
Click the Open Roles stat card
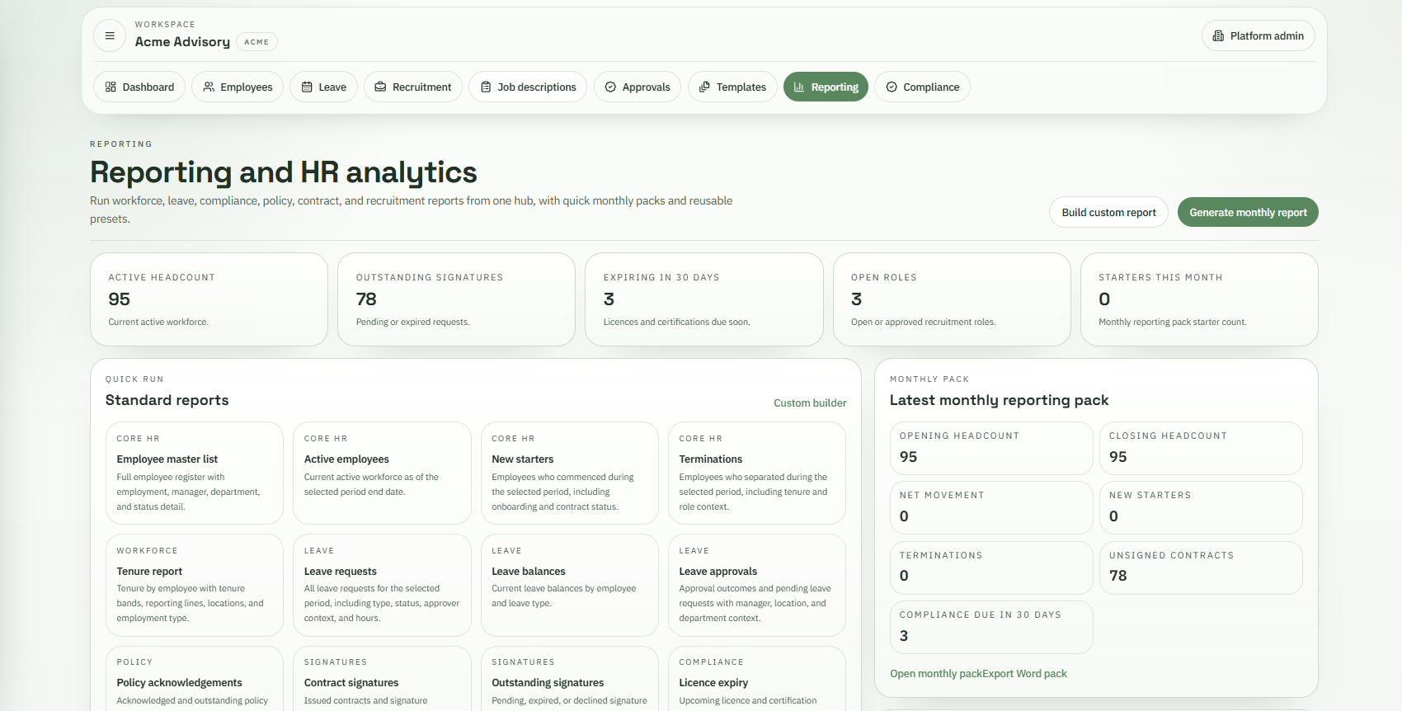pyautogui.click(x=952, y=299)
